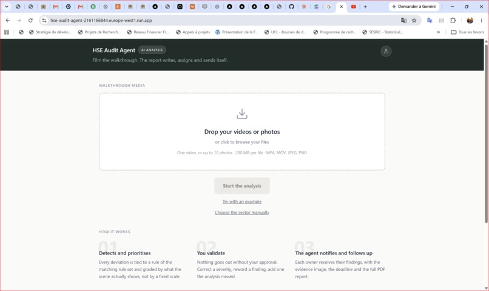Click the 'Detects and prioritises' heading

pos(125,253)
